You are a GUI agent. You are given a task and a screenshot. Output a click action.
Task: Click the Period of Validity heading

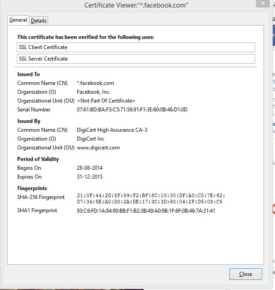38,159
